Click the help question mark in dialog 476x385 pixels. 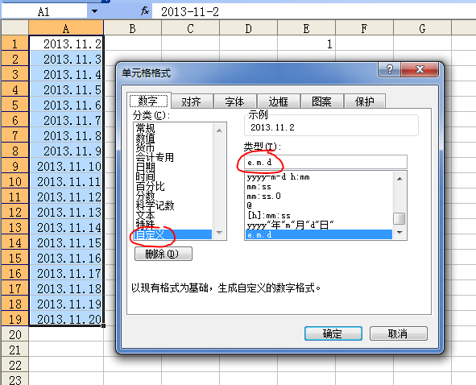[390, 69]
